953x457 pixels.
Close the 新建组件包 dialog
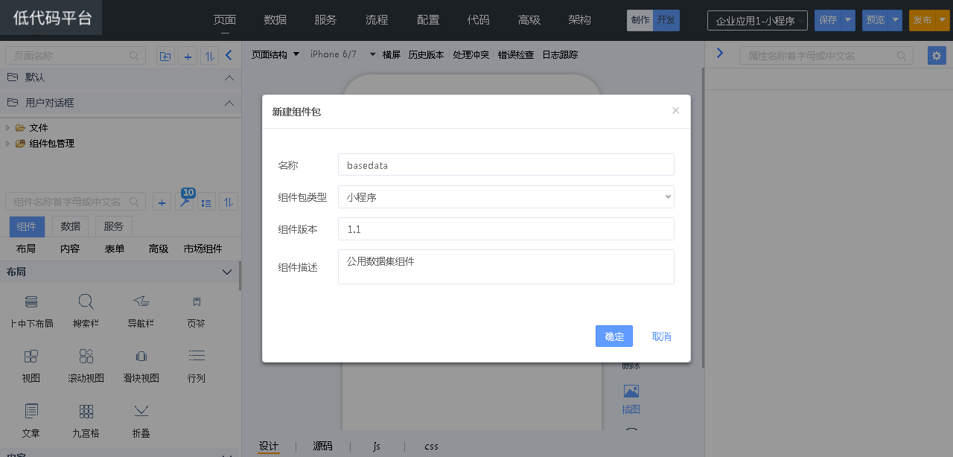click(675, 111)
